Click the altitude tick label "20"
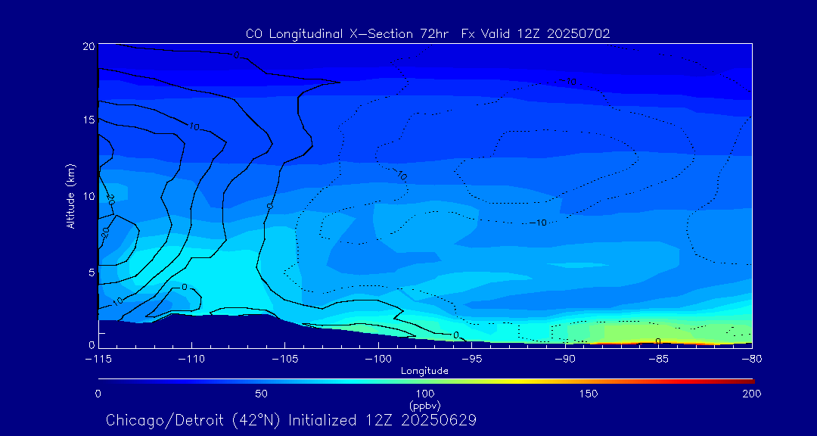817x436 pixels. pyautogui.click(x=88, y=46)
